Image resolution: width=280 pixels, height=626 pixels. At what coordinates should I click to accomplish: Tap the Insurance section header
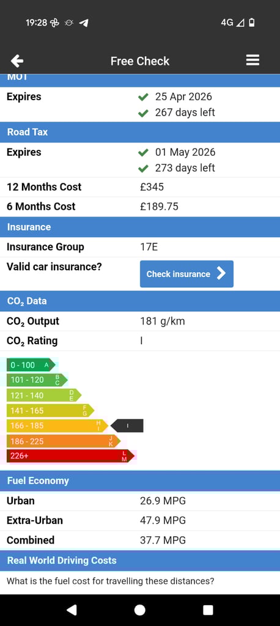click(x=140, y=227)
